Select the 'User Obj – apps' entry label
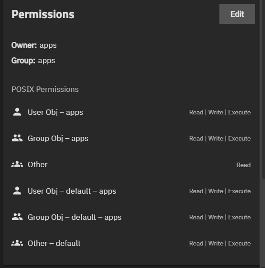Viewport: 265px width, 268px height. coord(56,113)
